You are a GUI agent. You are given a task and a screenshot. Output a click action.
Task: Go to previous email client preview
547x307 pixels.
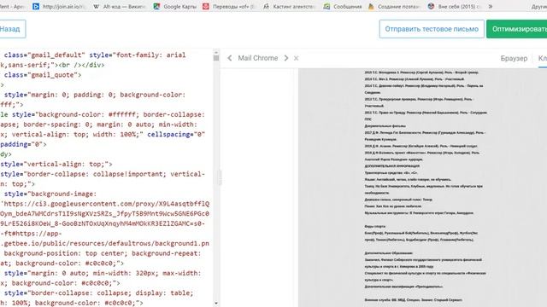230,58
